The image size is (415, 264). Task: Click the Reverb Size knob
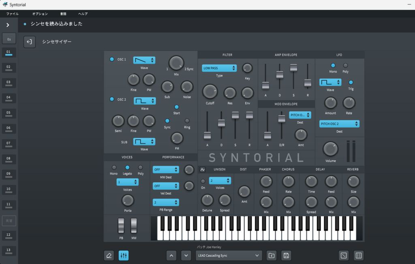coord(353,182)
